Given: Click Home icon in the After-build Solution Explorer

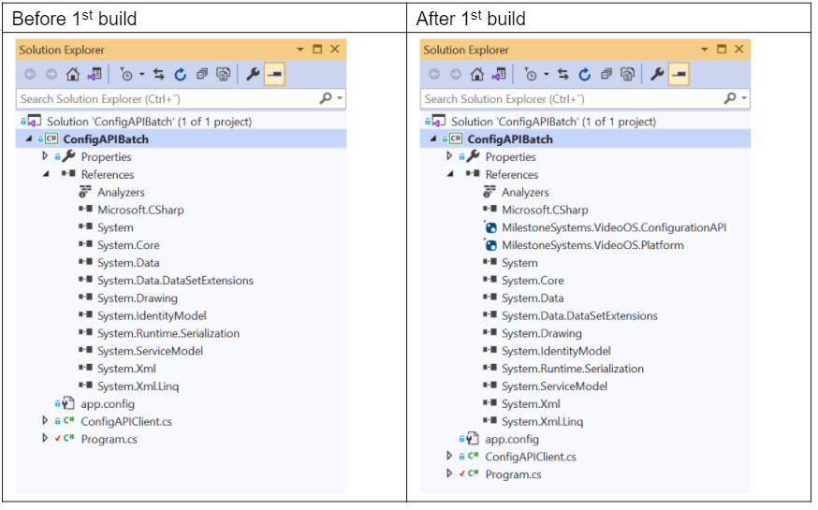Looking at the screenshot, I should pos(476,75).
